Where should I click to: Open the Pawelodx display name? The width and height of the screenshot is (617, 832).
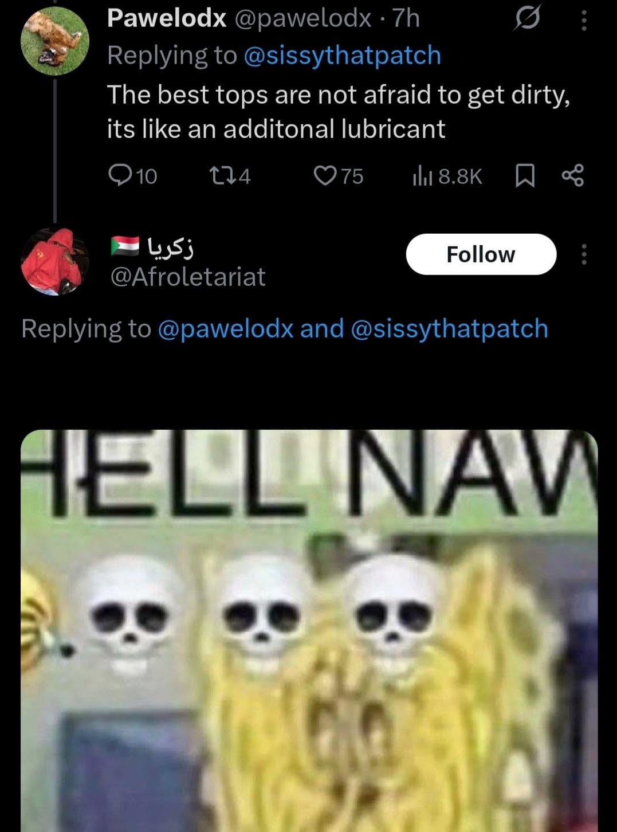[x=167, y=19]
